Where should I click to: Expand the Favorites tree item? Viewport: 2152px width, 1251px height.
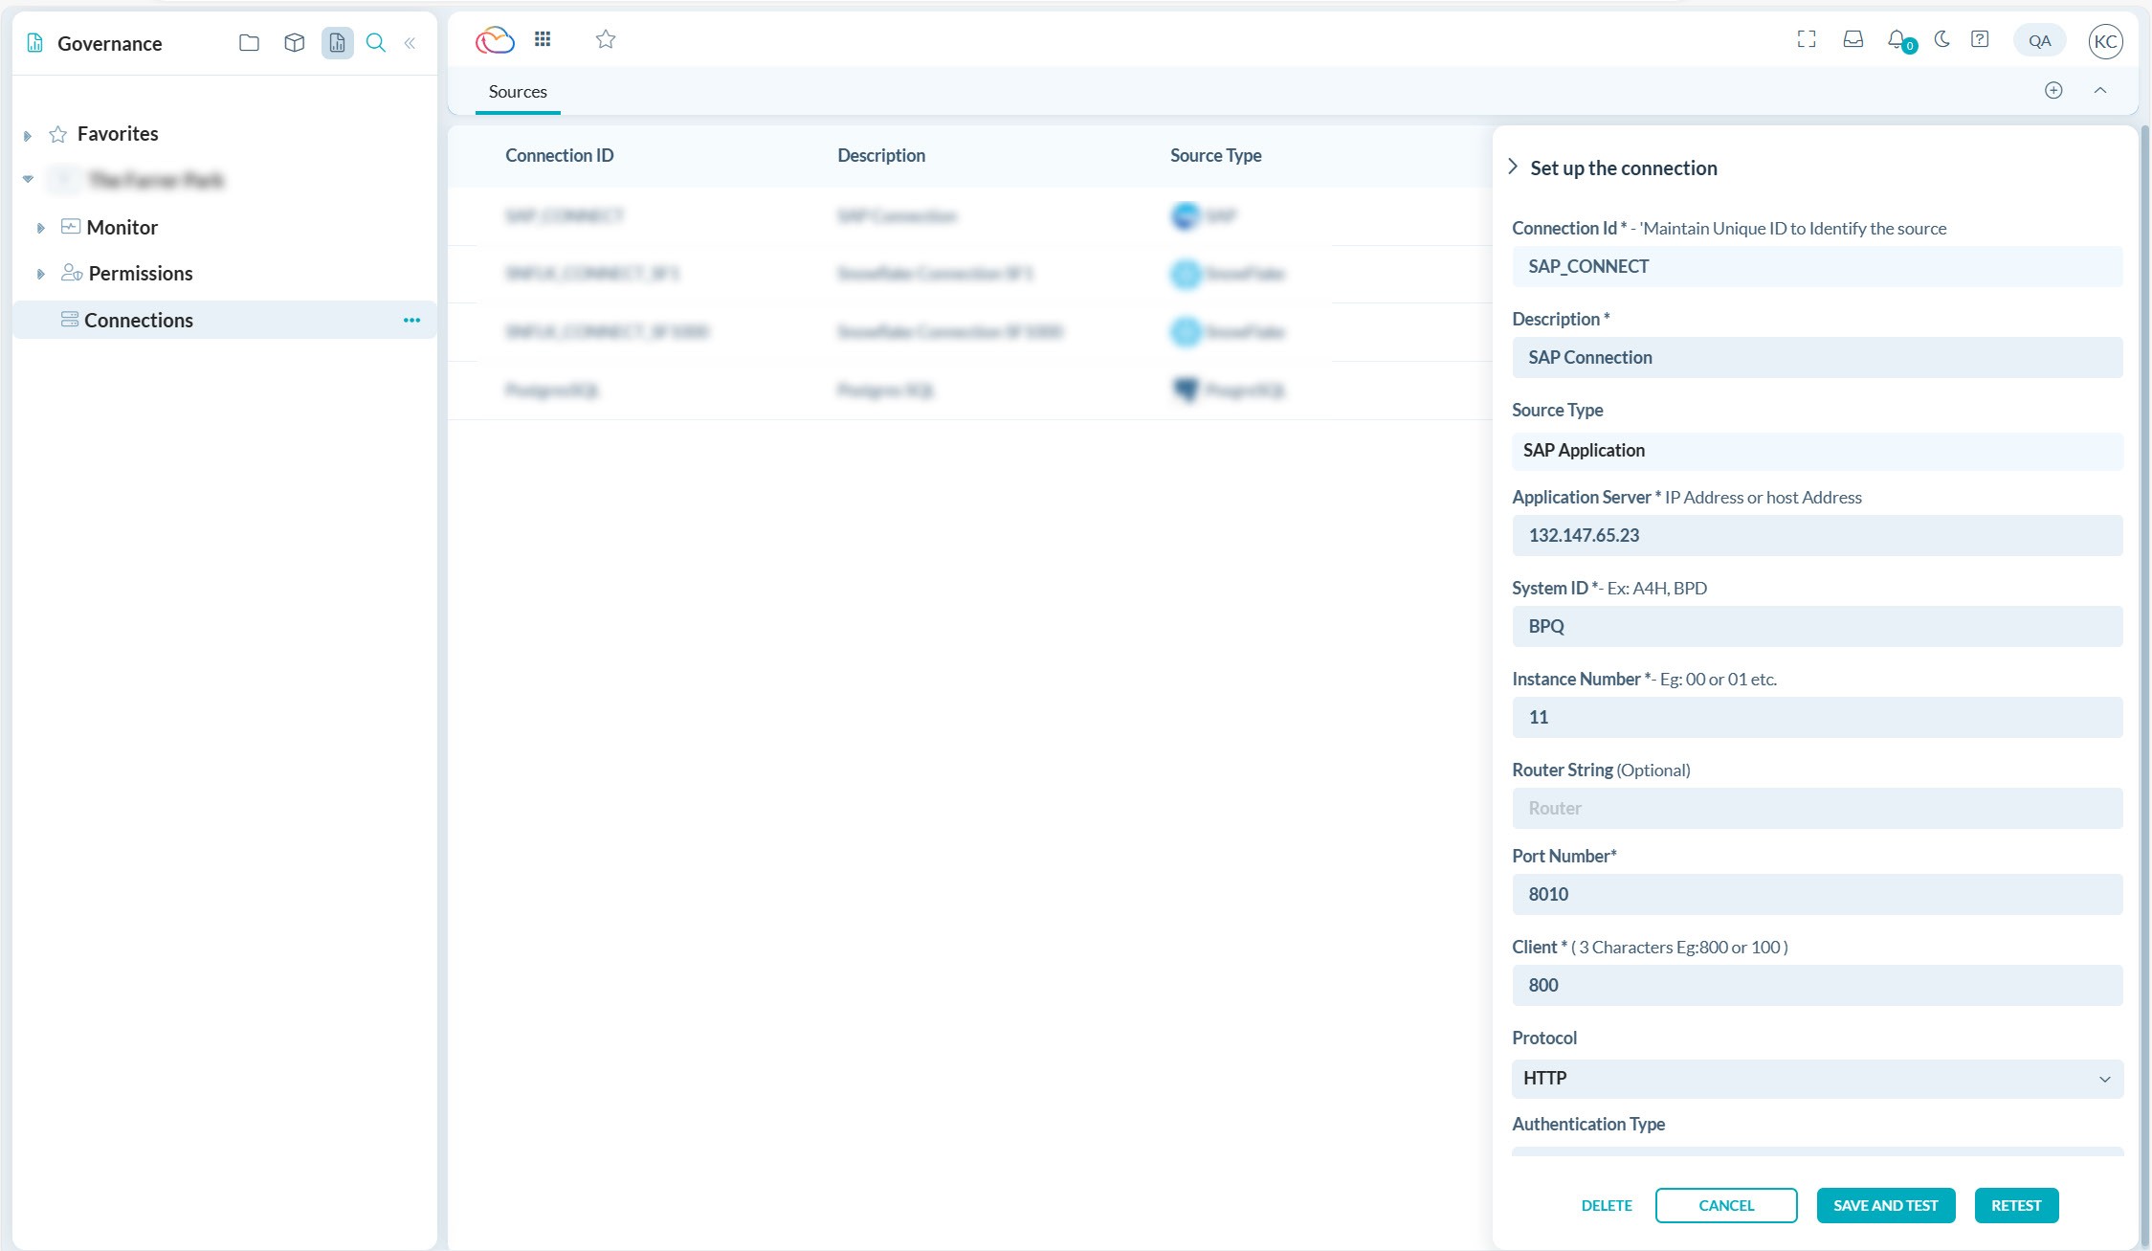28,134
